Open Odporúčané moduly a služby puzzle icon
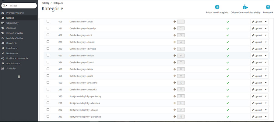Screen dimensions: 274x122 tap(245, 7)
